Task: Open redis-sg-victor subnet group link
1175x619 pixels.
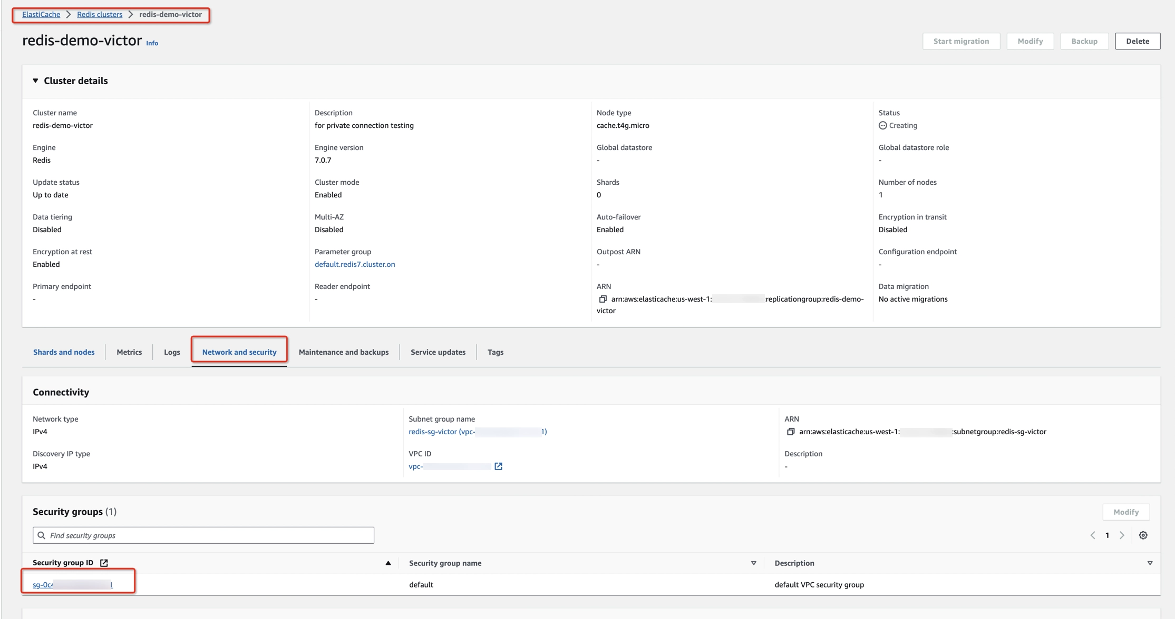Action: coord(478,432)
